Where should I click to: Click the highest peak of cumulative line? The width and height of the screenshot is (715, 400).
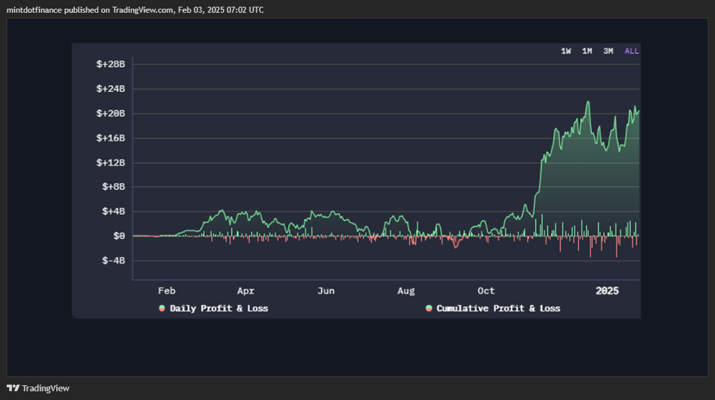[x=588, y=103]
